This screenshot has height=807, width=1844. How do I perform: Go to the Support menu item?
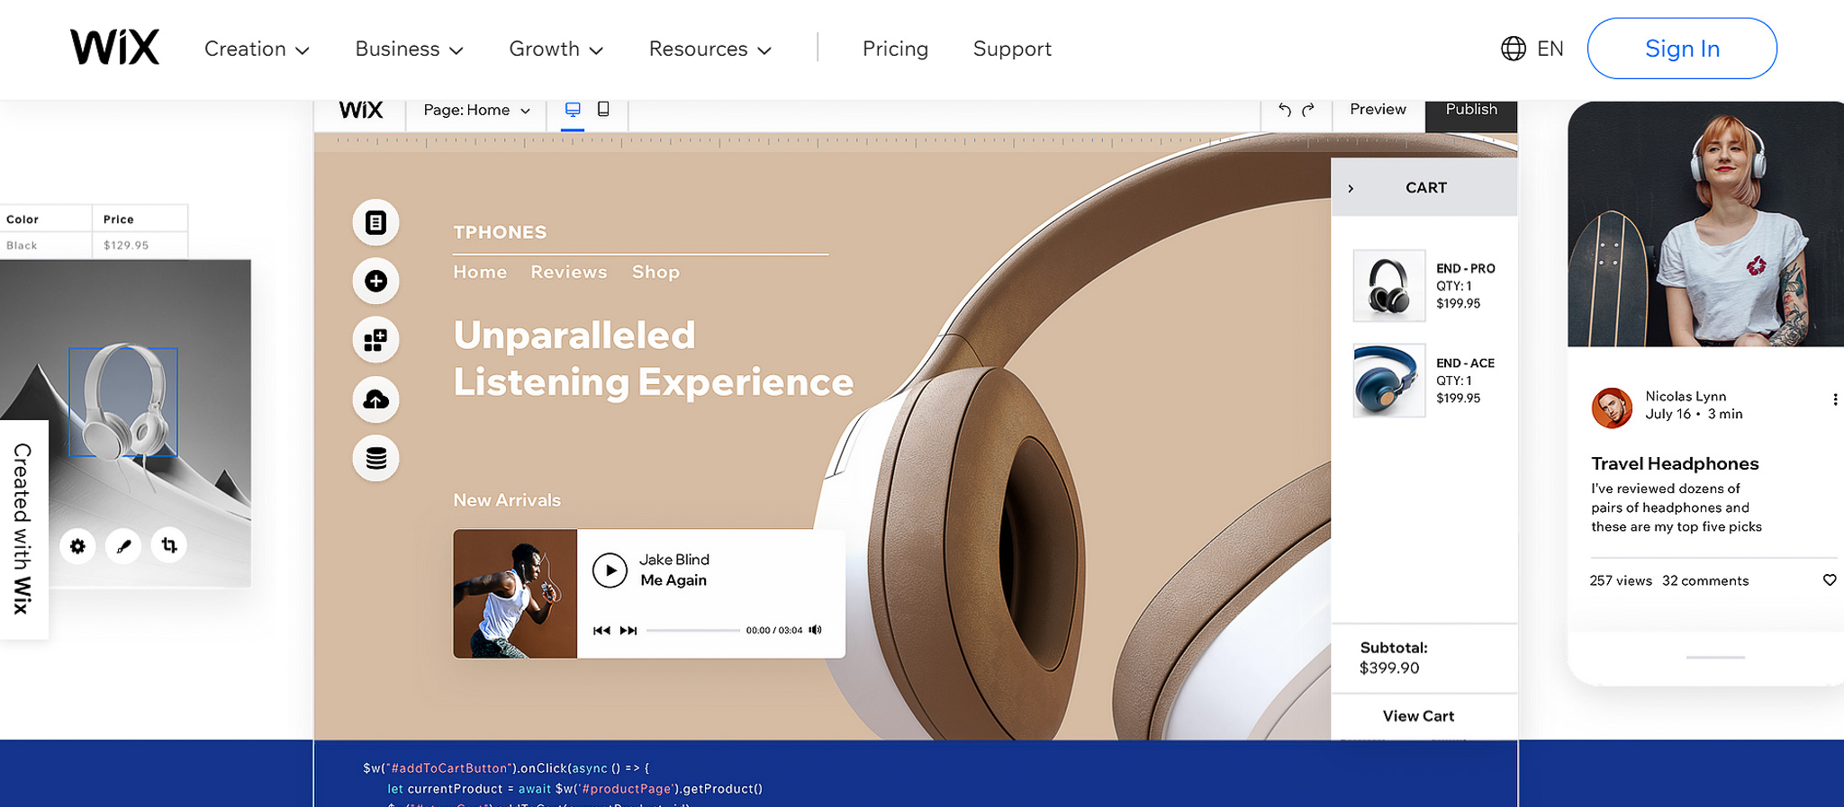[x=1012, y=49]
